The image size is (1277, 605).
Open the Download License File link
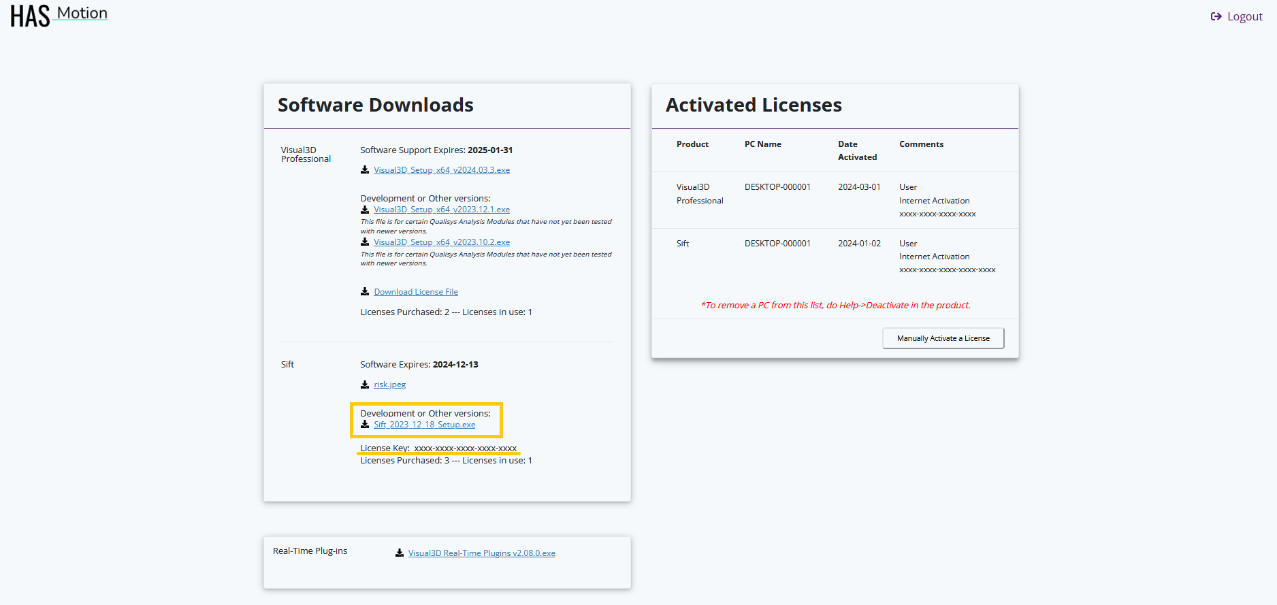tap(416, 292)
